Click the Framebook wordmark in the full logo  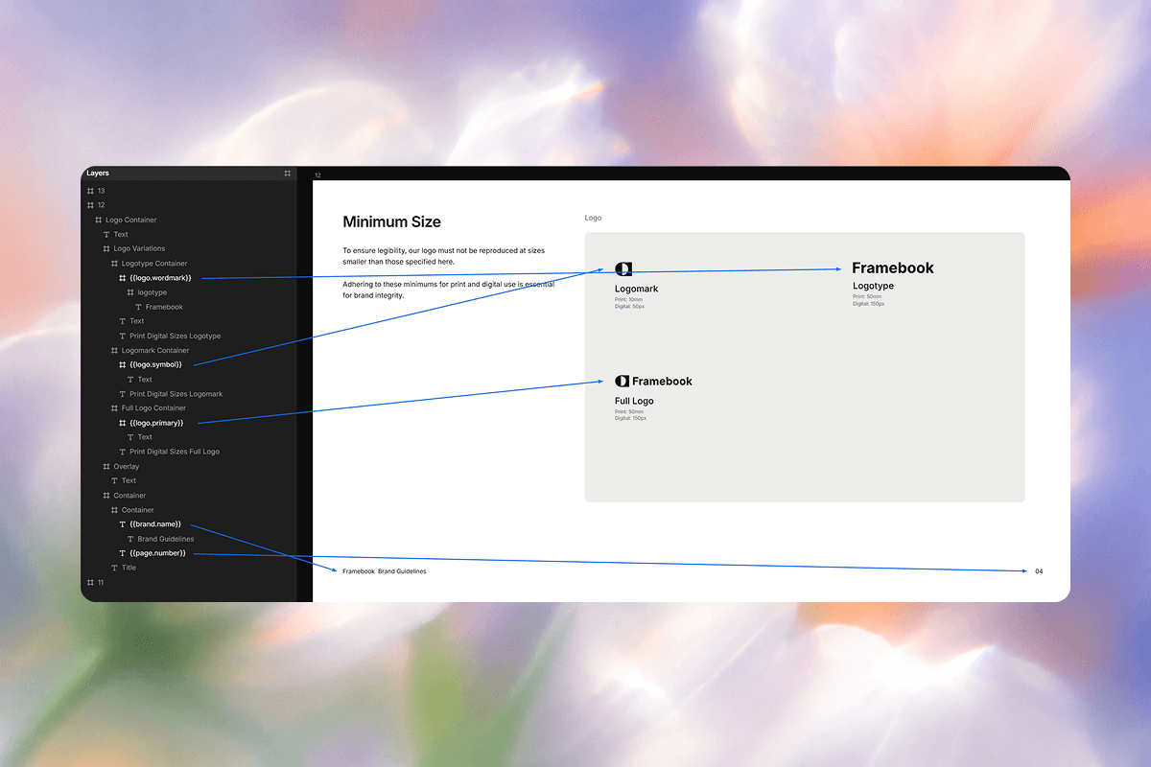click(x=662, y=382)
